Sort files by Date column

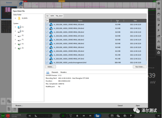[135, 21]
